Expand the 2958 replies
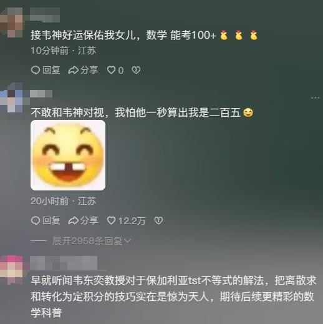Screen dimensions: 323x324 92,241
